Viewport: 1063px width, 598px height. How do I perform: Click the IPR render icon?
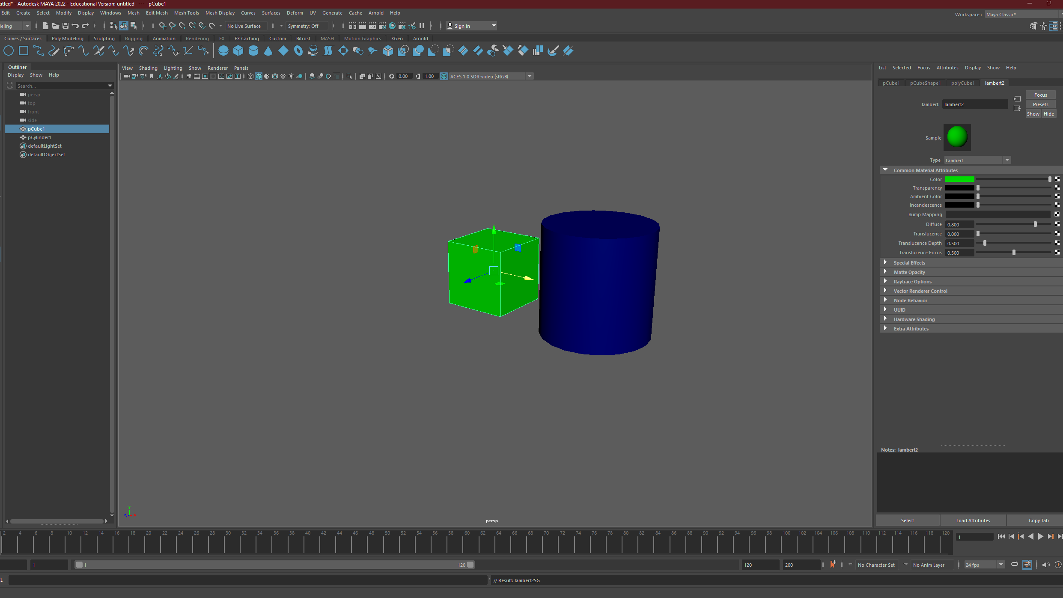[372, 26]
